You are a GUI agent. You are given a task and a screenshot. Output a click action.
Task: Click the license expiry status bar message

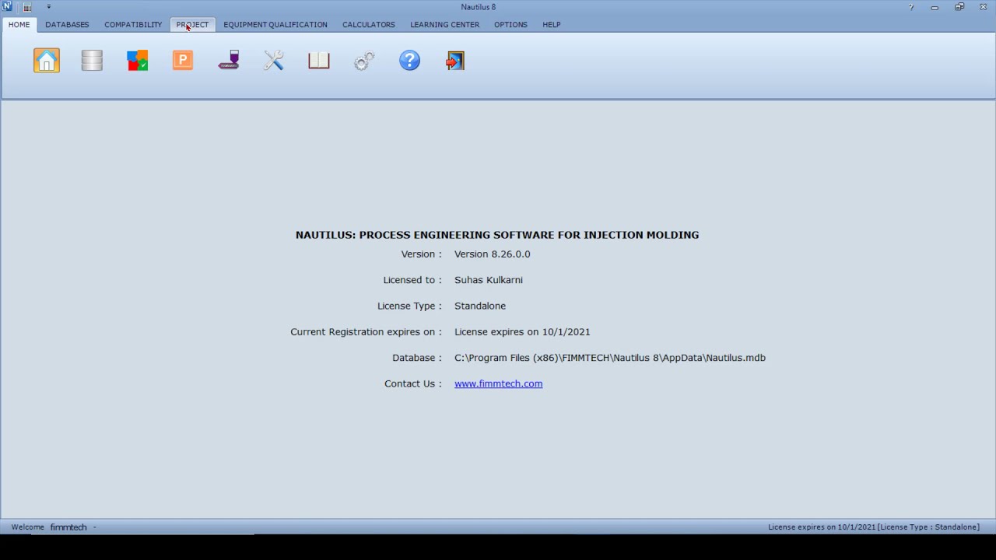pos(874,527)
